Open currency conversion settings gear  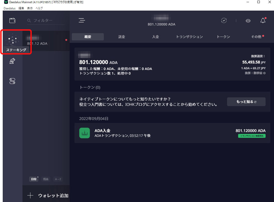tap(265, 73)
